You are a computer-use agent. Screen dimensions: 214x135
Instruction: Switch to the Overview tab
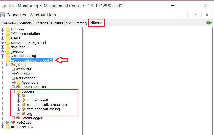click(9, 23)
